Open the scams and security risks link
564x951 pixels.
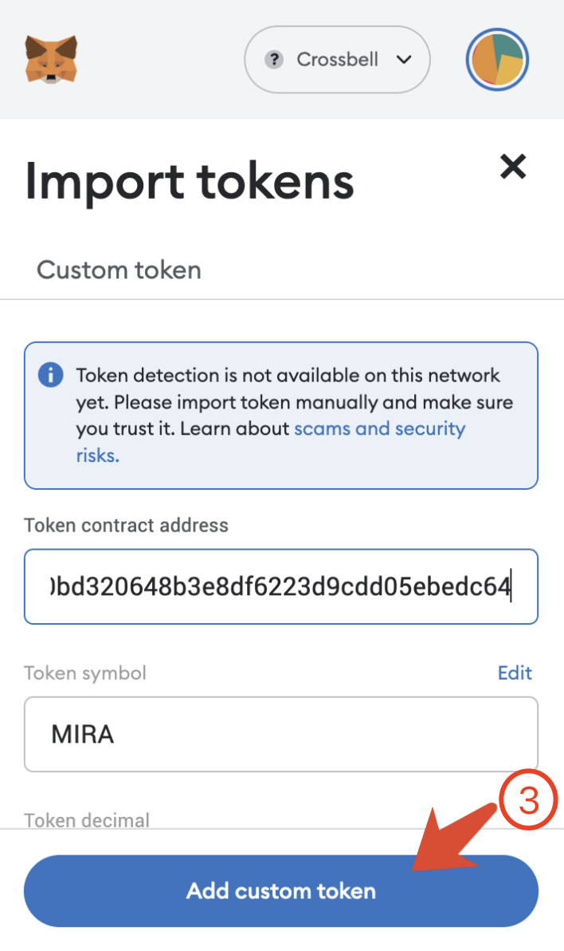[x=379, y=429]
